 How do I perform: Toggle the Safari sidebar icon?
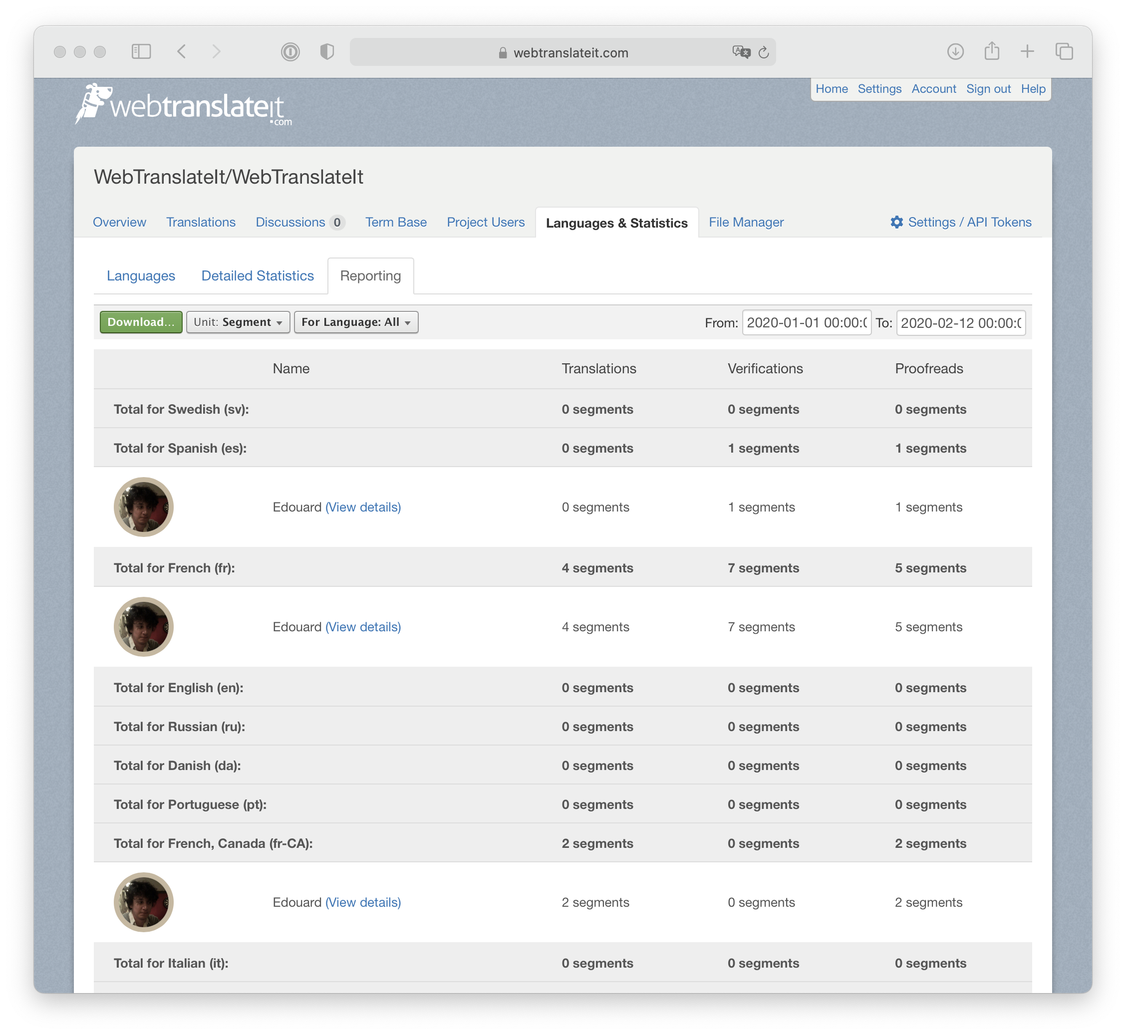(141, 51)
